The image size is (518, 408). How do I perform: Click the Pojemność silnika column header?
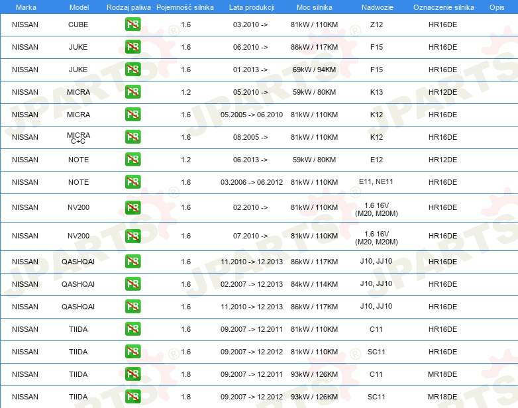click(x=185, y=7)
